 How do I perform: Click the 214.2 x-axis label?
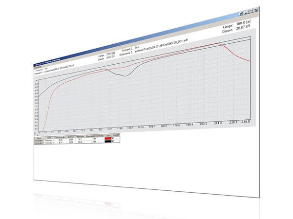click(218, 123)
